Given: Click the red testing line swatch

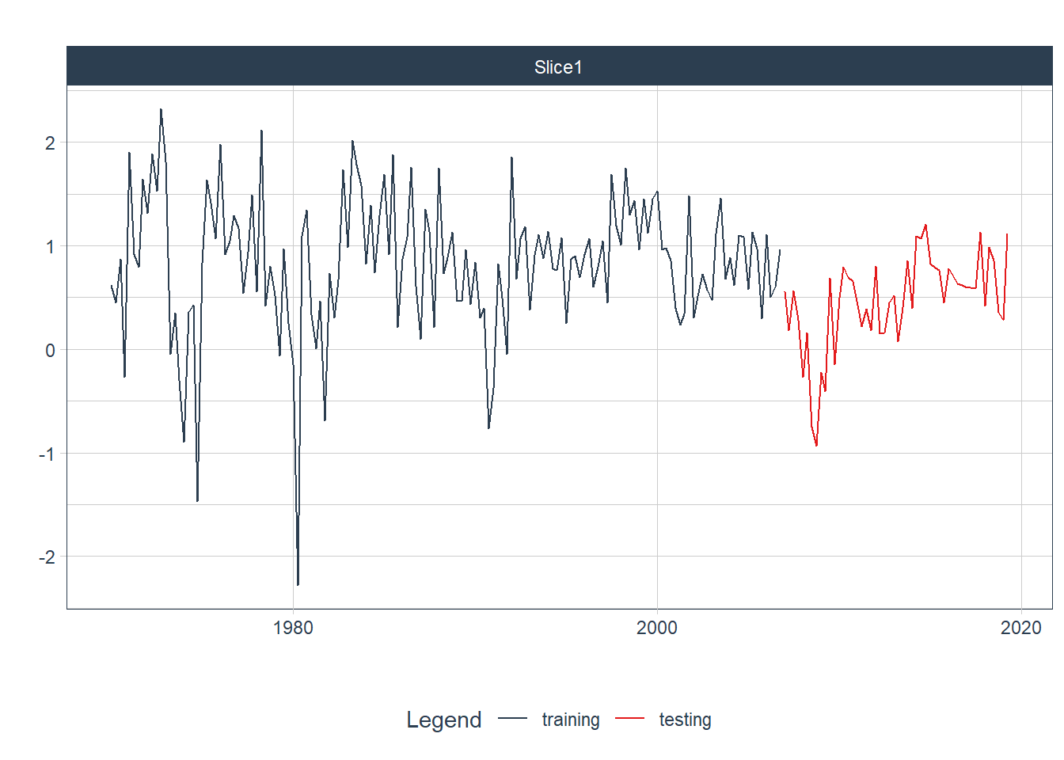Looking at the screenshot, I should tap(630, 718).
